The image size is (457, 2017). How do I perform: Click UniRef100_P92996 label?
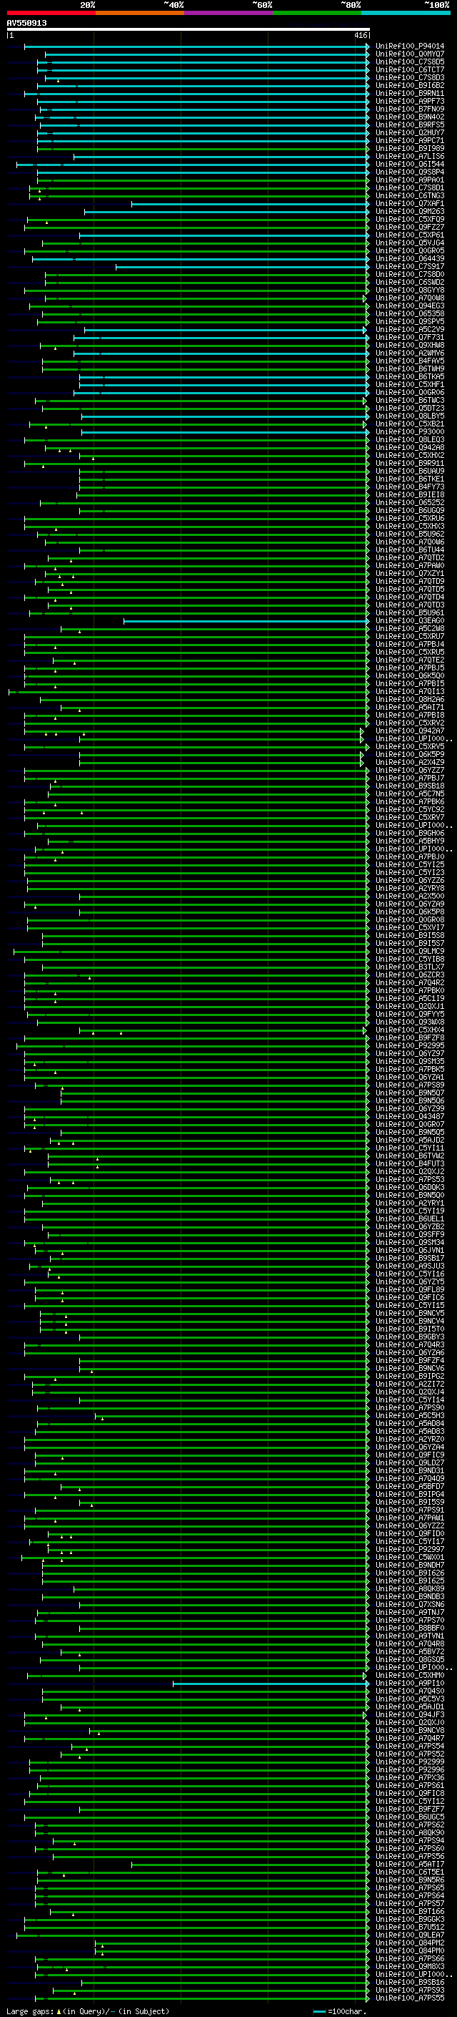[409, 1769]
